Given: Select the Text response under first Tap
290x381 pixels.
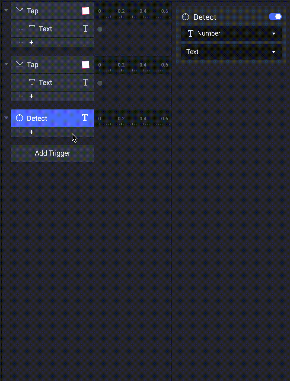Looking at the screenshot, I should [53, 29].
